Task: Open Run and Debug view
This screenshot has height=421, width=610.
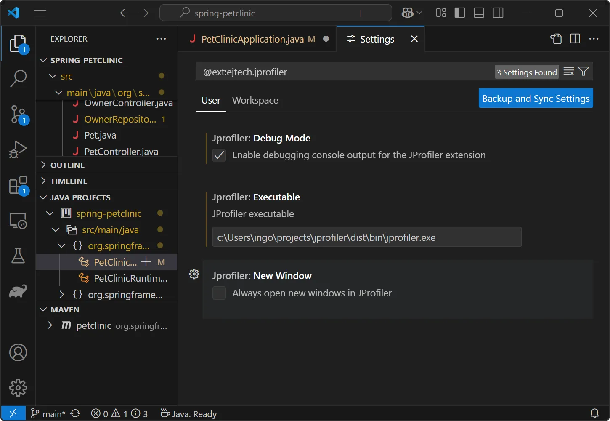Action: (x=18, y=149)
